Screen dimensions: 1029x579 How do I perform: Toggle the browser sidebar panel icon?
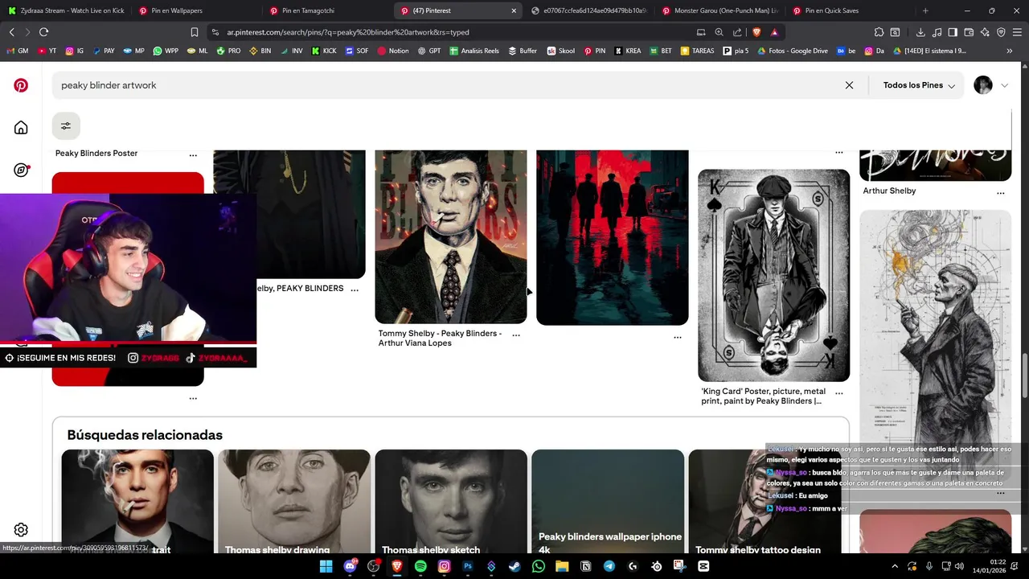(x=953, y=32)
